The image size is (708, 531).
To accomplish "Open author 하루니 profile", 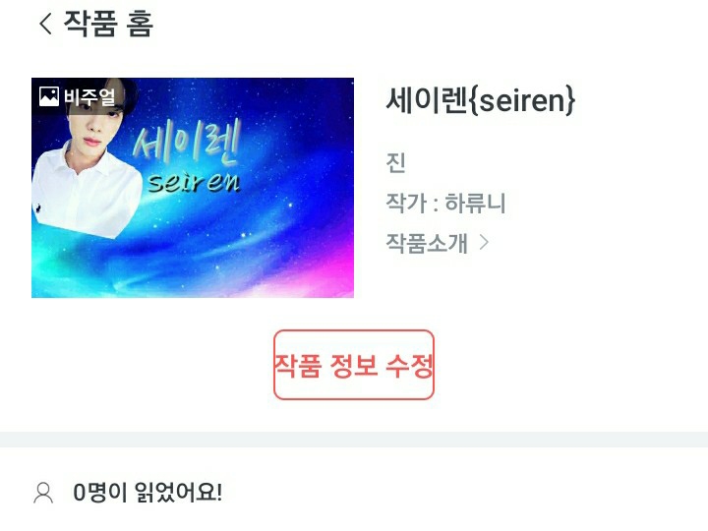I will tap(475, 203).
